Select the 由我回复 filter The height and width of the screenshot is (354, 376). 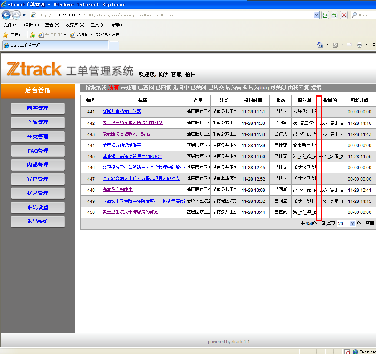click(298, 88)
